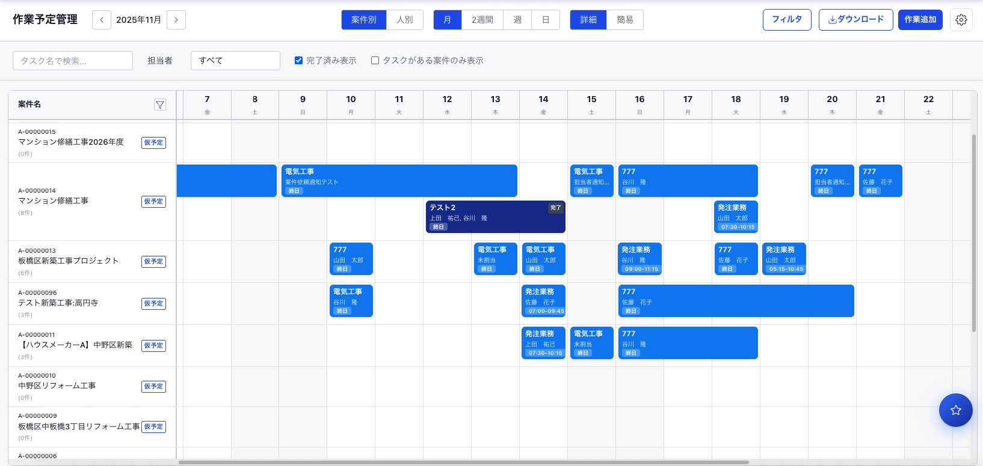This screenshot has width=983, height=466.
Task: Enable タスクがある案件のみ表示 checkbox
Action: [375, 61]
